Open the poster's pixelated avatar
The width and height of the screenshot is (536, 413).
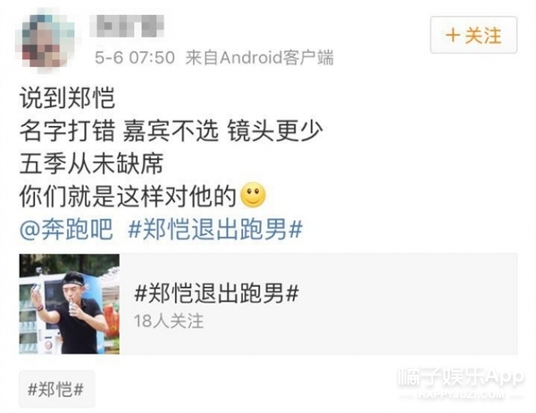tap(45, 39)
